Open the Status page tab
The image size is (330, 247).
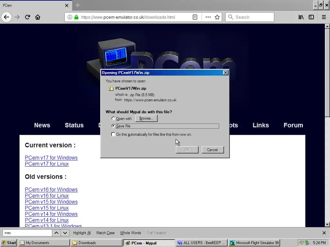[74, 125]
